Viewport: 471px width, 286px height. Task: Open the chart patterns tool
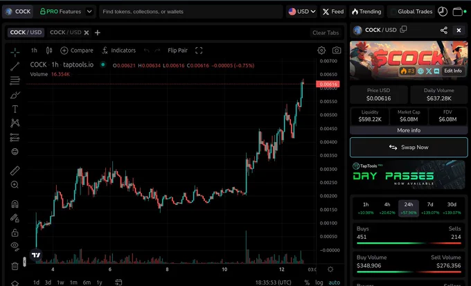[x=15, y=123]
